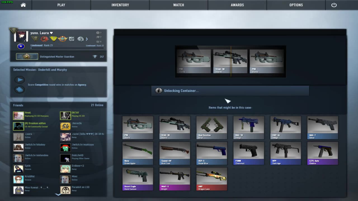
Task: Select MAG-7 Silver item
Action: 322,128
